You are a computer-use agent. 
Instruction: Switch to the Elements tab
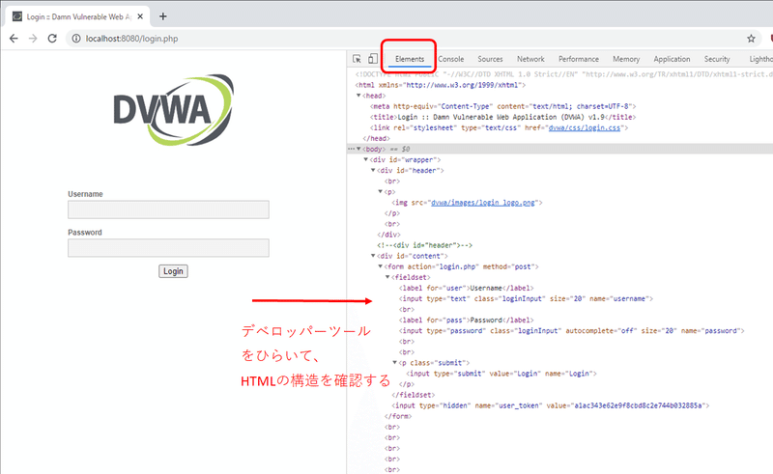point(409,59)
